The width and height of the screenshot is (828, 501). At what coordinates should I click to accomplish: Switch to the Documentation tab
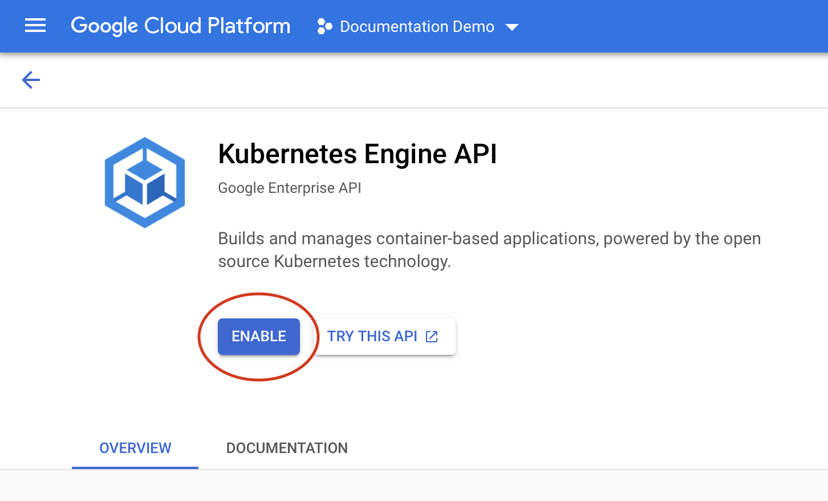pyautogui.click(x=287, y=448)
